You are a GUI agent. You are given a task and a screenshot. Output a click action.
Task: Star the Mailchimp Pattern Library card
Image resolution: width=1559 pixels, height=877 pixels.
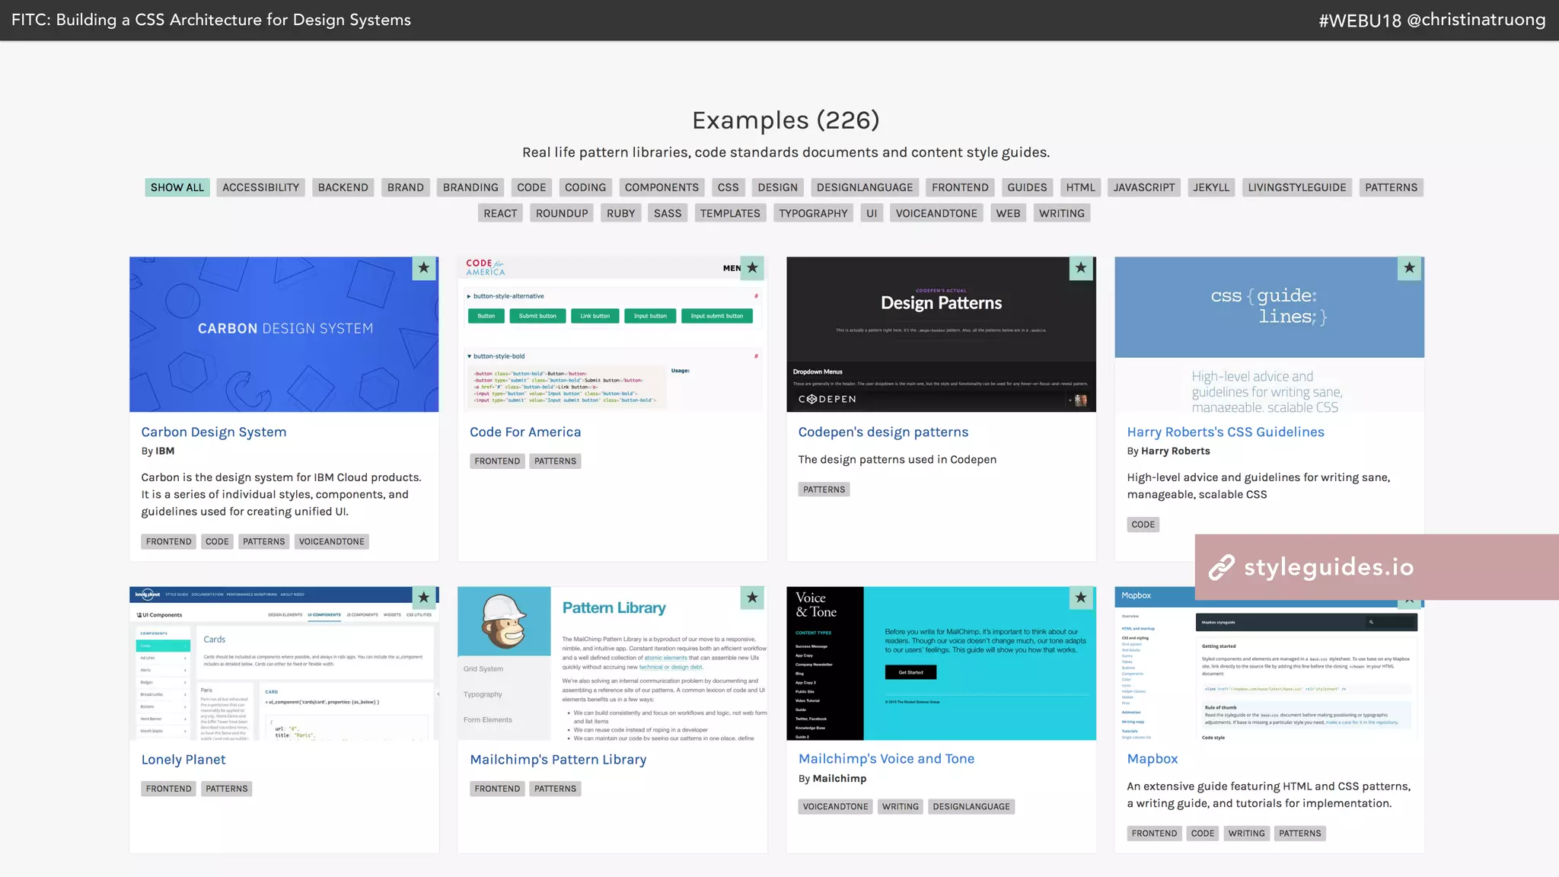[752, 598]
